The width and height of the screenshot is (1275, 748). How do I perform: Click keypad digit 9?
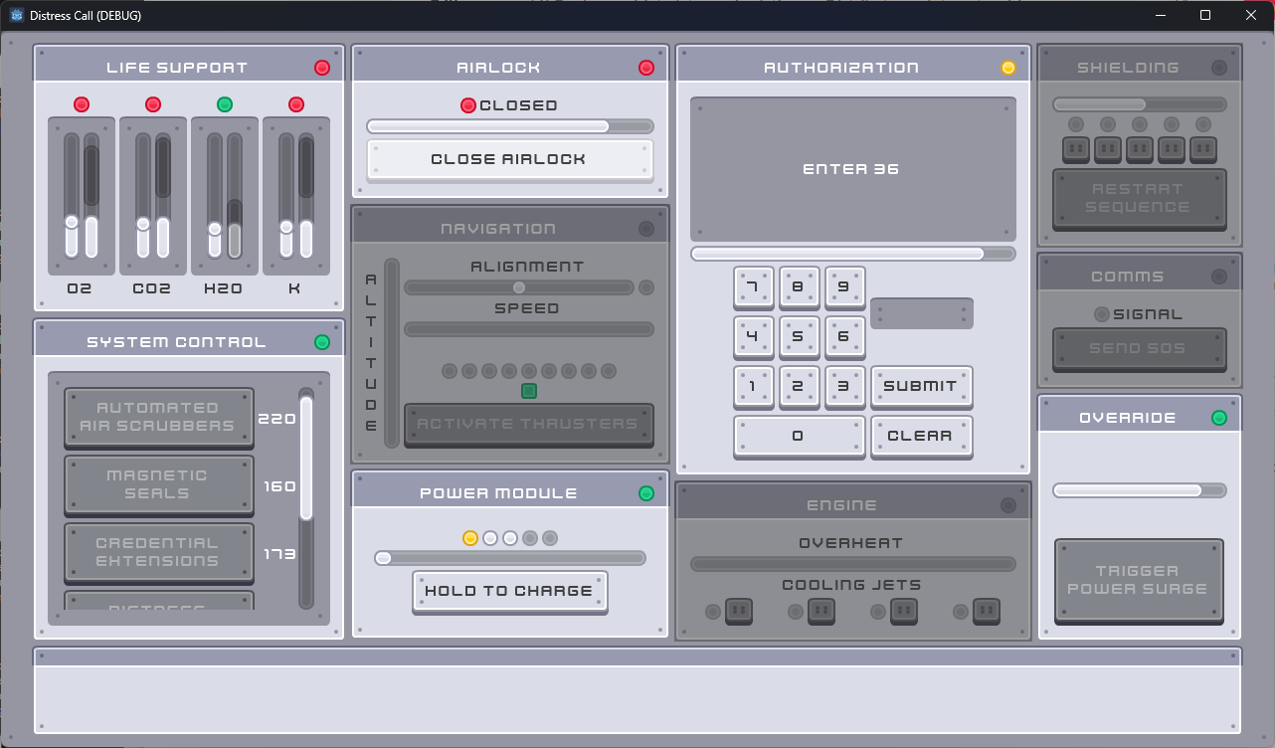coord(844,287)
